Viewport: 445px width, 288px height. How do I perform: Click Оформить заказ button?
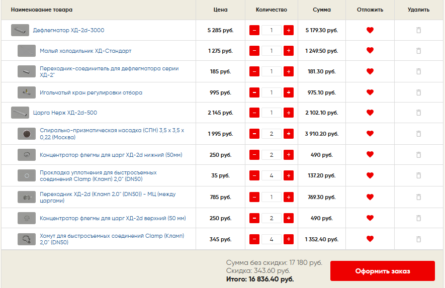[x=382, y=271]
